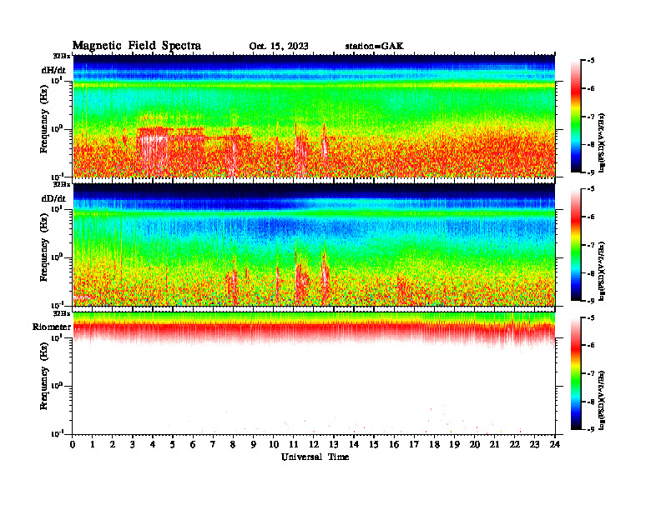Click the "18" hour tick label
The width and height of the screenshot is (661, 510).
pos(434,445)
